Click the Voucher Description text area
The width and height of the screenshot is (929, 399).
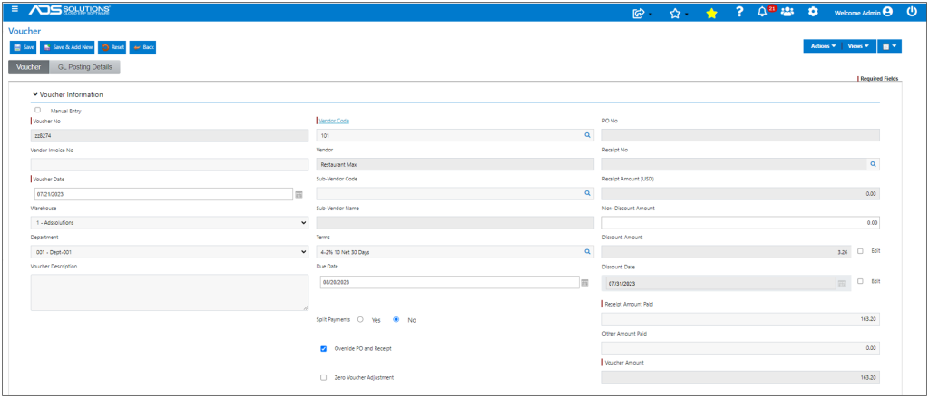click(x=170, y=292)
